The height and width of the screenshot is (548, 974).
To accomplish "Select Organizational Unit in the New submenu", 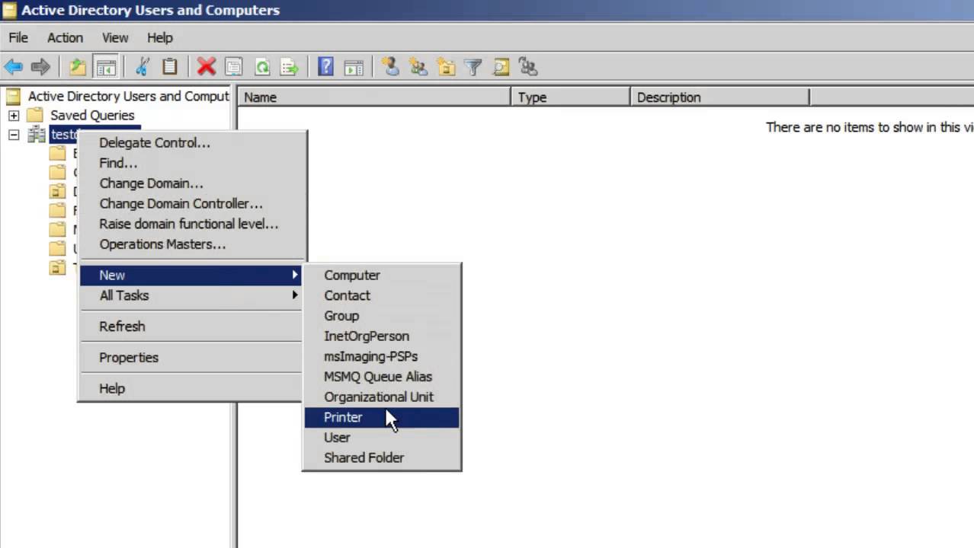I will pos(381,397).
